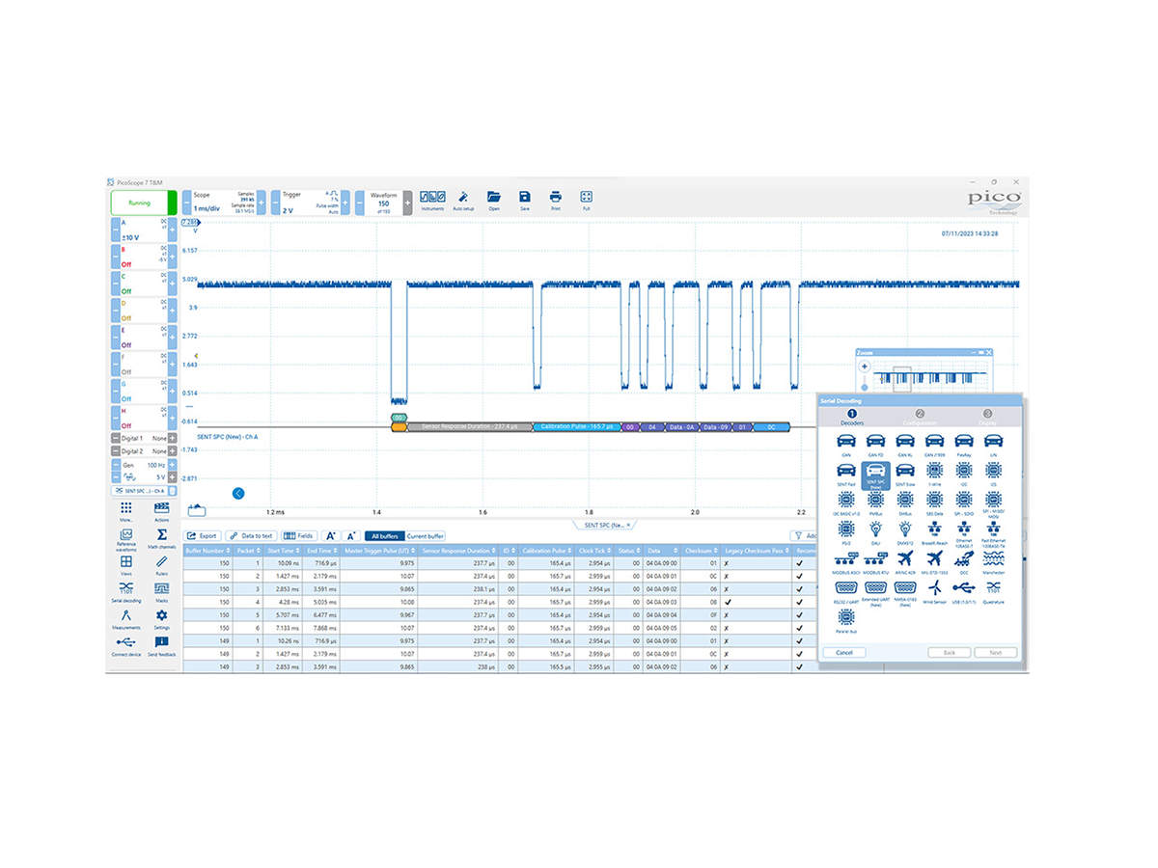This screenshot has width=1158, height=868.
Task: Select the RS232 / UART decoder
Action: (x=845, y=590)
